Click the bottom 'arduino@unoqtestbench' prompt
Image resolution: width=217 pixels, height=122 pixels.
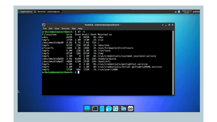tap(57, 72)
